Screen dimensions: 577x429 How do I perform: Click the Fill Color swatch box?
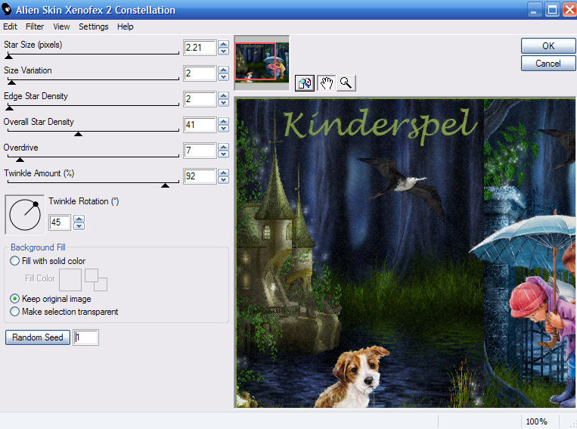(70, 280)
